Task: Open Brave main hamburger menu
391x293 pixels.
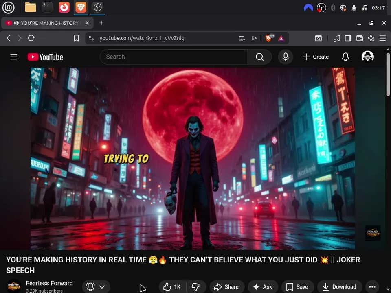Action: (x=382, y=38)
